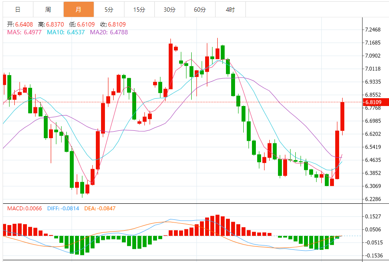
Task: Click the MACD:0.0066 indicator label
Action: (x=24, y=208)
